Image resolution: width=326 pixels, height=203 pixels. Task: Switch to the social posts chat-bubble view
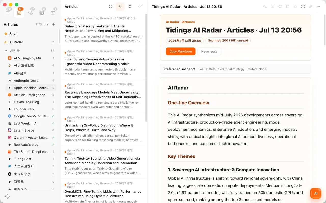(31, 13)
